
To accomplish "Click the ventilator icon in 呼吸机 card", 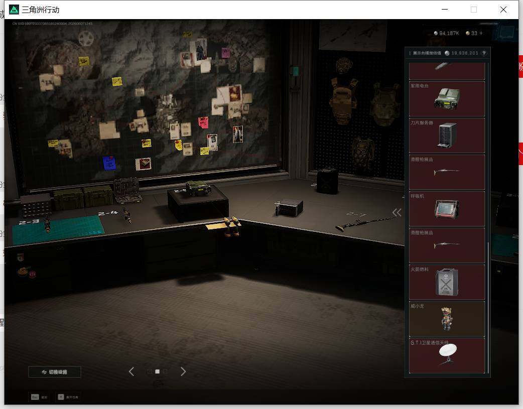I will pyautogui.click(x=447, y=209).
